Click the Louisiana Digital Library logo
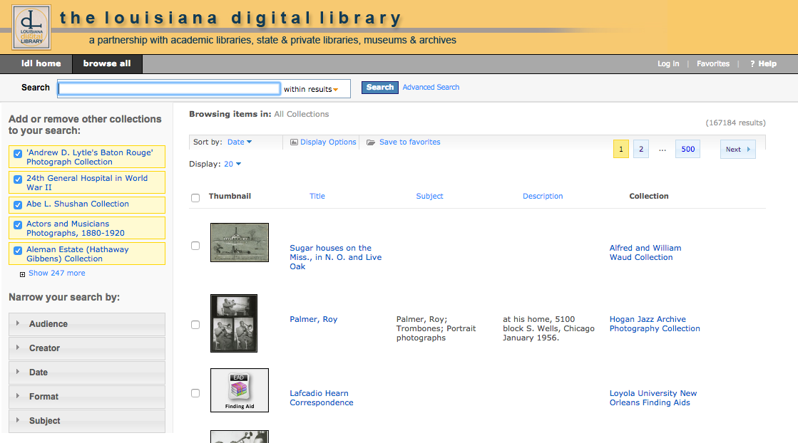The image size is (798, 443). click(x=31, y=28)
